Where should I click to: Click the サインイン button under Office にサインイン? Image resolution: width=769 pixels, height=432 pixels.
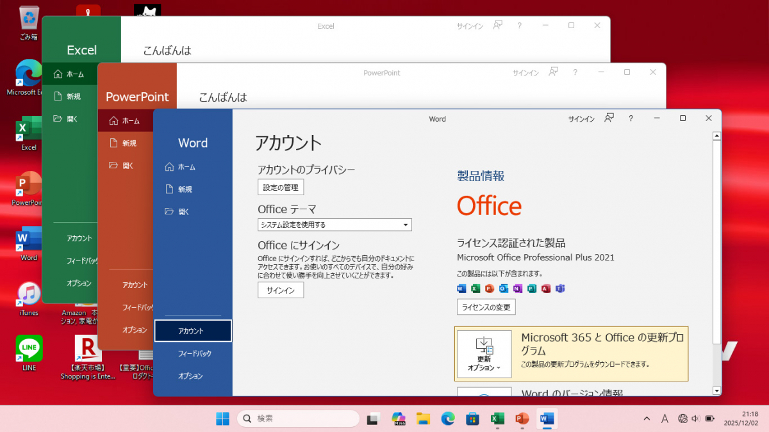[x=281, y=290]
